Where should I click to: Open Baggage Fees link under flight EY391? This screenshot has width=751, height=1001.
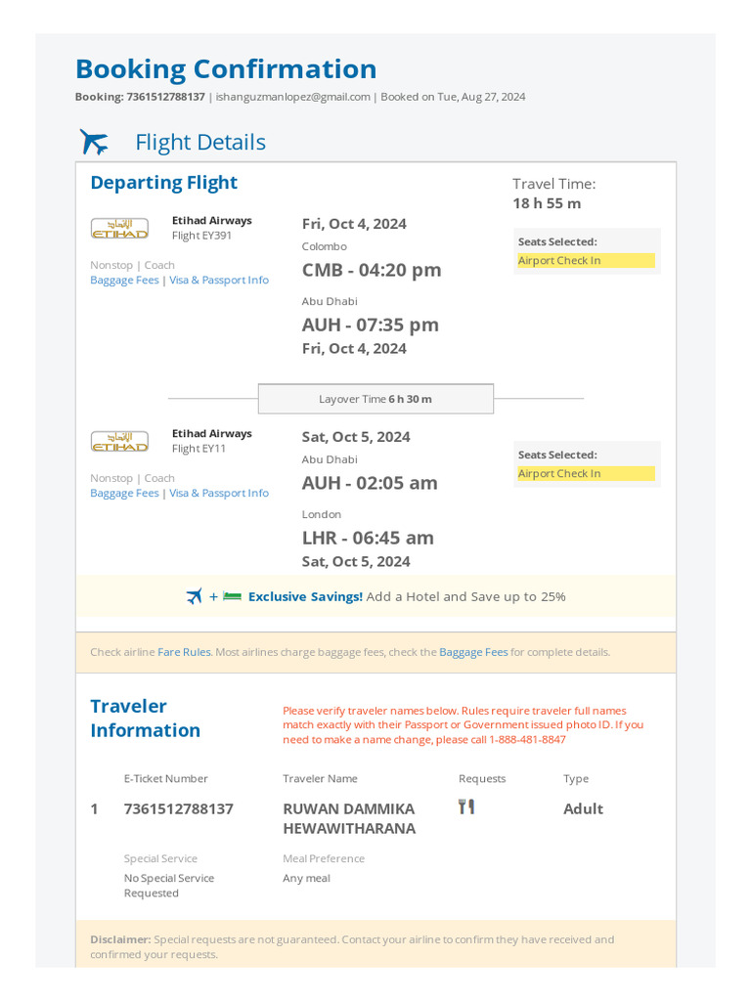tap(124, 281)
